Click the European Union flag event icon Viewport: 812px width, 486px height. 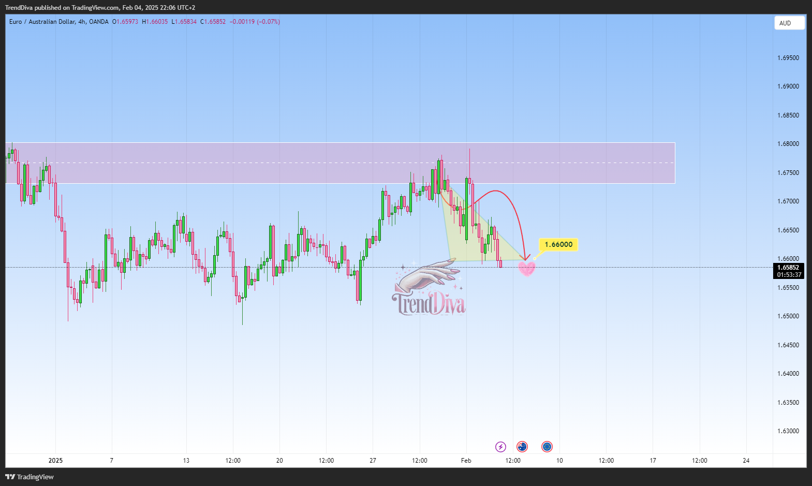coord(547,447)
